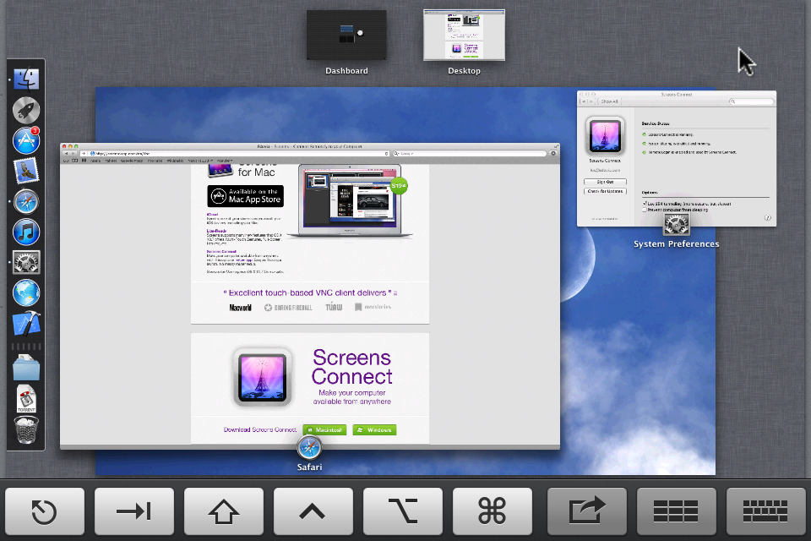This screenshot has height=541, width=811.
Task: Check Prevent computer from sleeping
Action: [x=644, y=210]
